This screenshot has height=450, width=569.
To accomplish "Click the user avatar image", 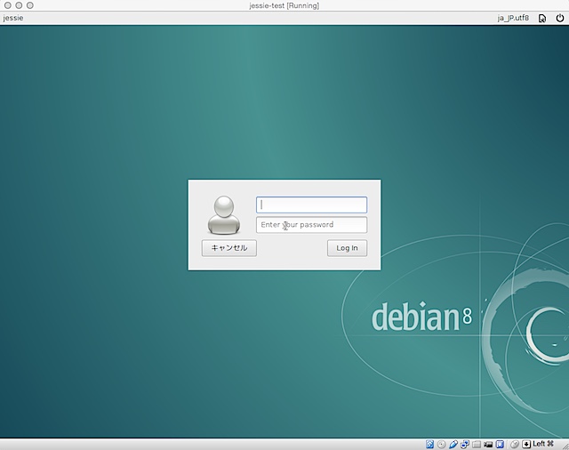I will 224,215.
